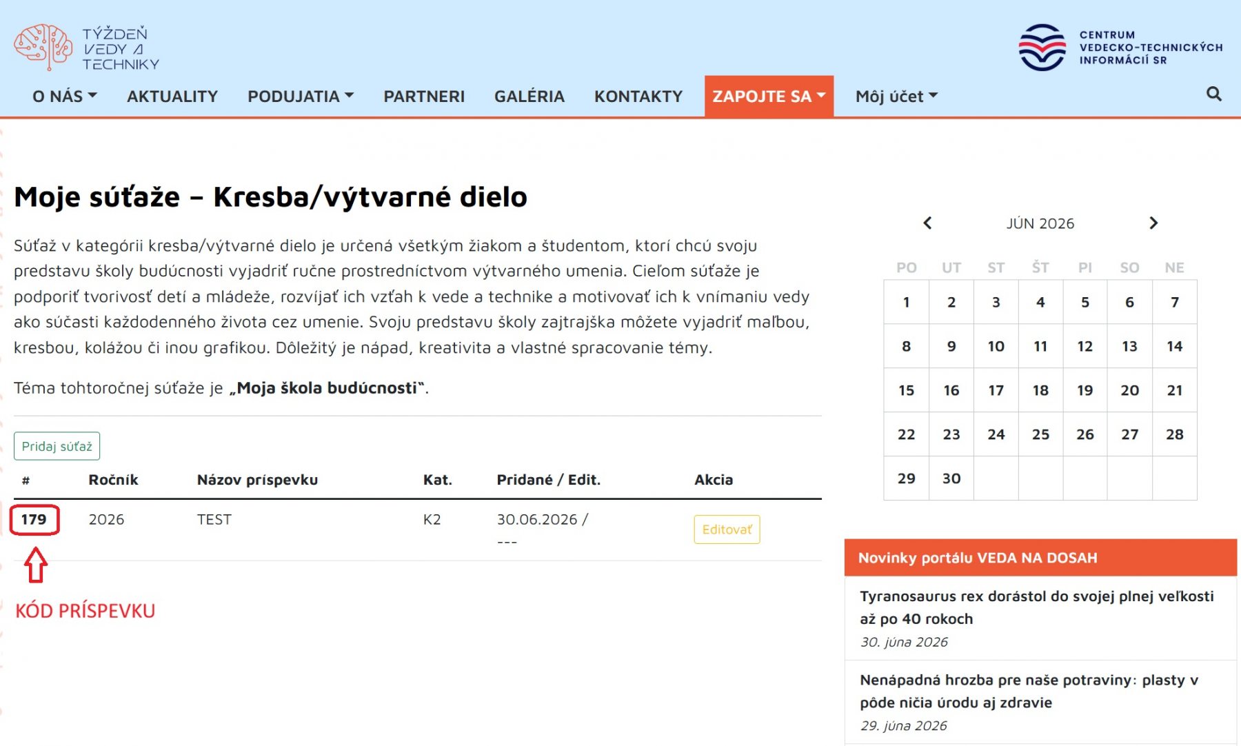Select day 23 in the calendar
This screenshot has width=1241, height=746.
point(951,434)
